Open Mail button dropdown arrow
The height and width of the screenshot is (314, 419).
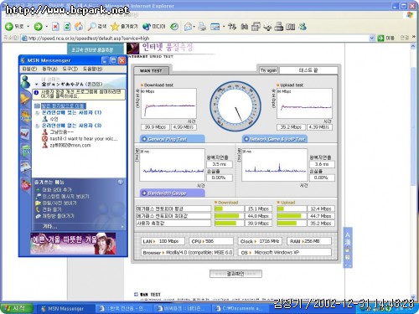pyautogui.click(x=194, y=27)
